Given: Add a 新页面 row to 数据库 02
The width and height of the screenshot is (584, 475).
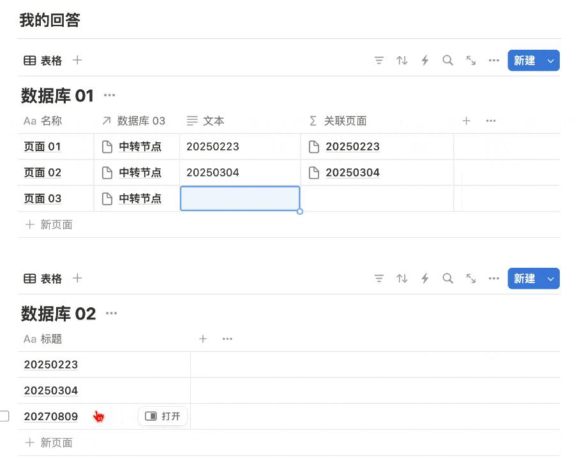Looking at the screenshot, I should coord(49,442).
